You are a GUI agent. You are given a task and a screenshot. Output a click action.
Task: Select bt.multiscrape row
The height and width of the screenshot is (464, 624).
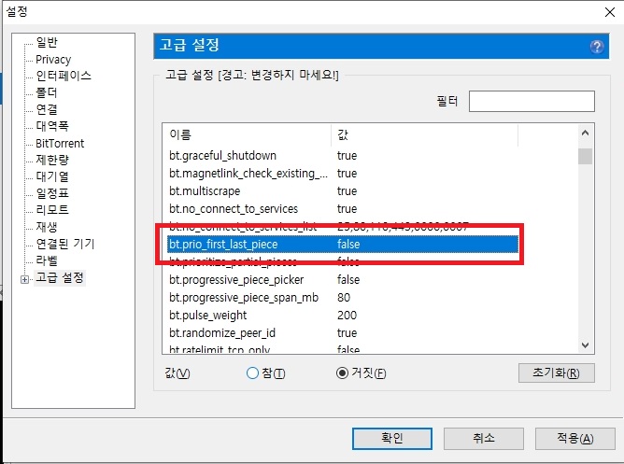tap(342, 190)
